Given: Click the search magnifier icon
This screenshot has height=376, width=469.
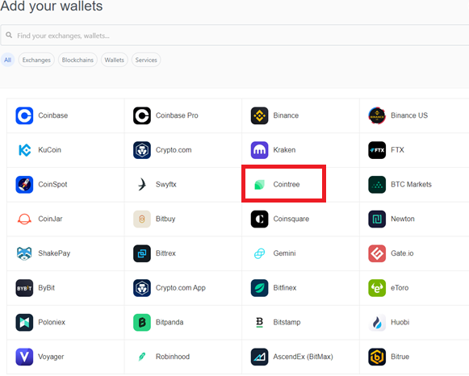Looking at the screenshot, I should 9,35.
